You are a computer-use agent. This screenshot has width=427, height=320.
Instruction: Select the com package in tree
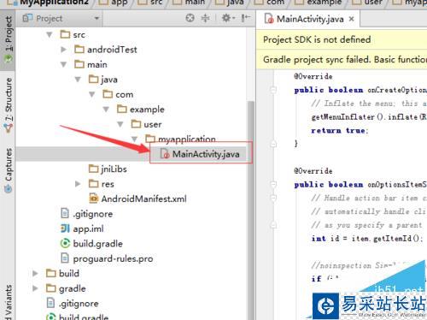coord(124,95)
